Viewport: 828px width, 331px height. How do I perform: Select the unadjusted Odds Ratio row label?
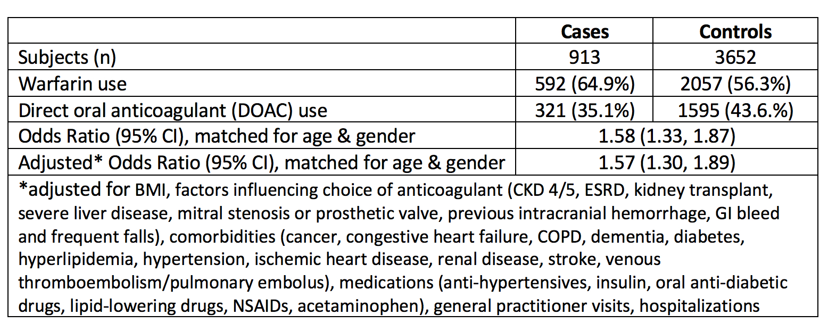coord(217,136)
